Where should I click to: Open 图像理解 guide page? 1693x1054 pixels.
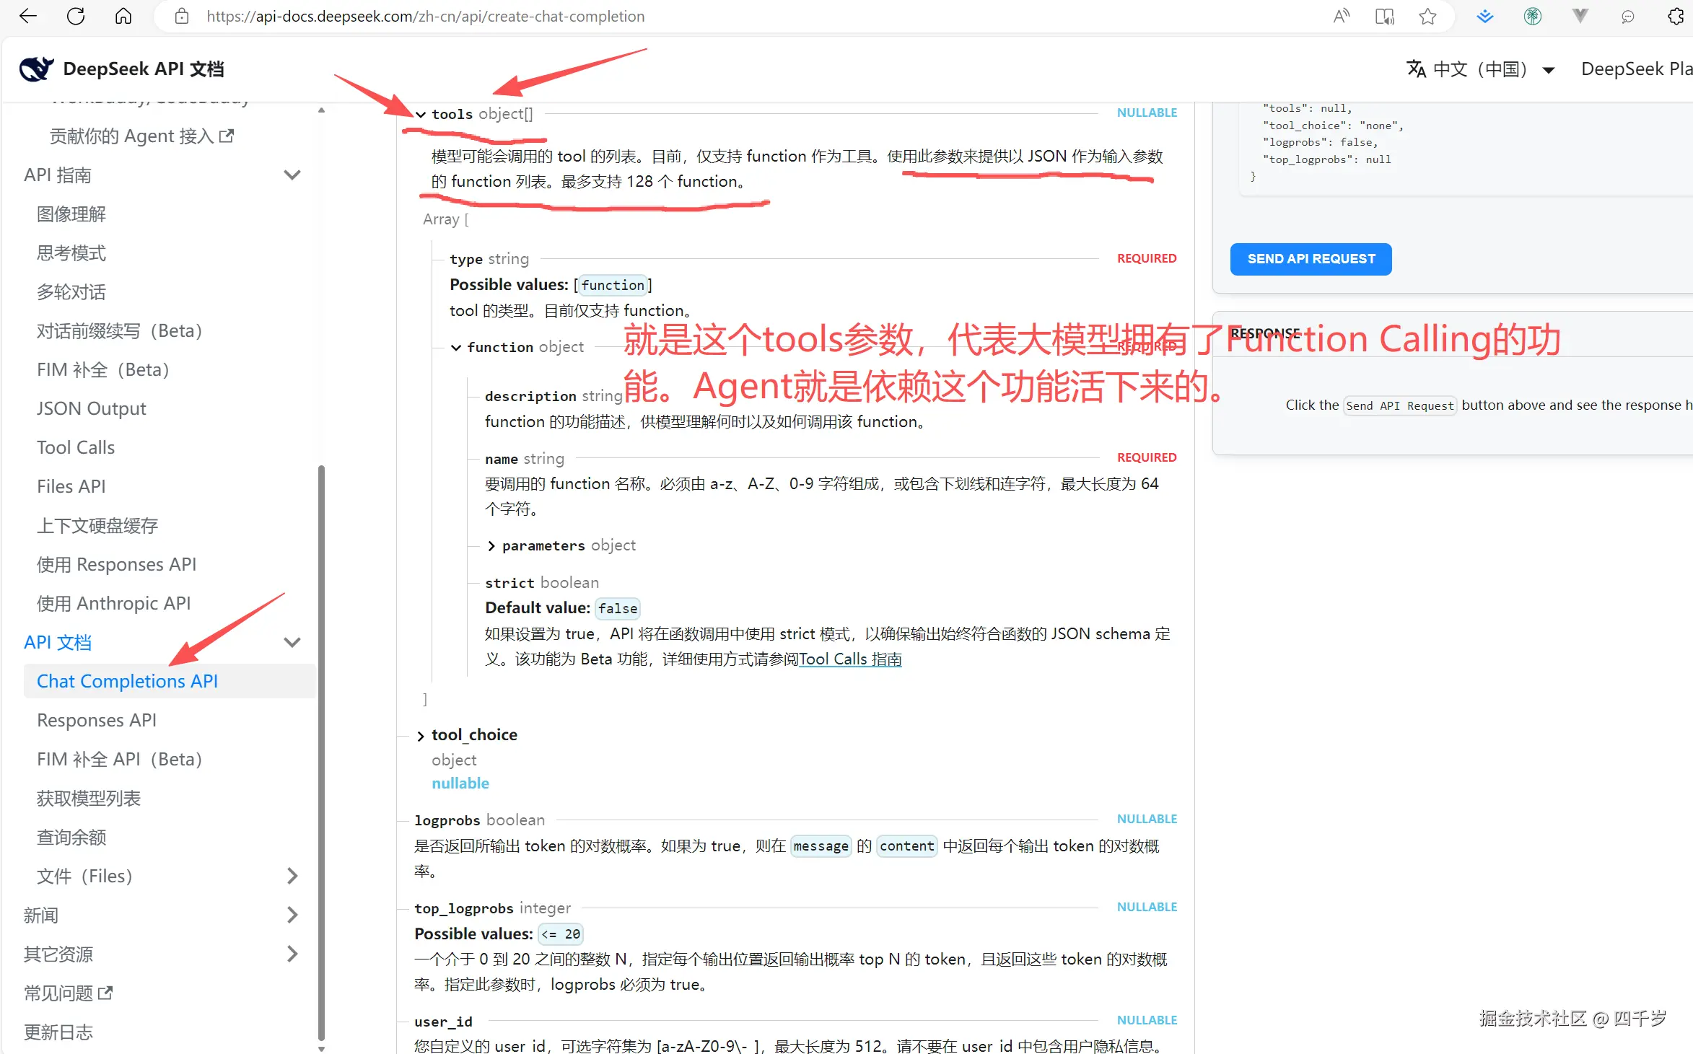[71, 214]
